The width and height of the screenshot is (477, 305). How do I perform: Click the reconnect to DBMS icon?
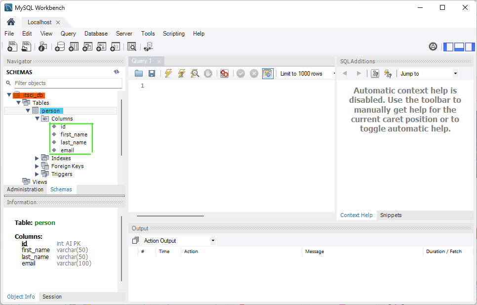(148, 46)
